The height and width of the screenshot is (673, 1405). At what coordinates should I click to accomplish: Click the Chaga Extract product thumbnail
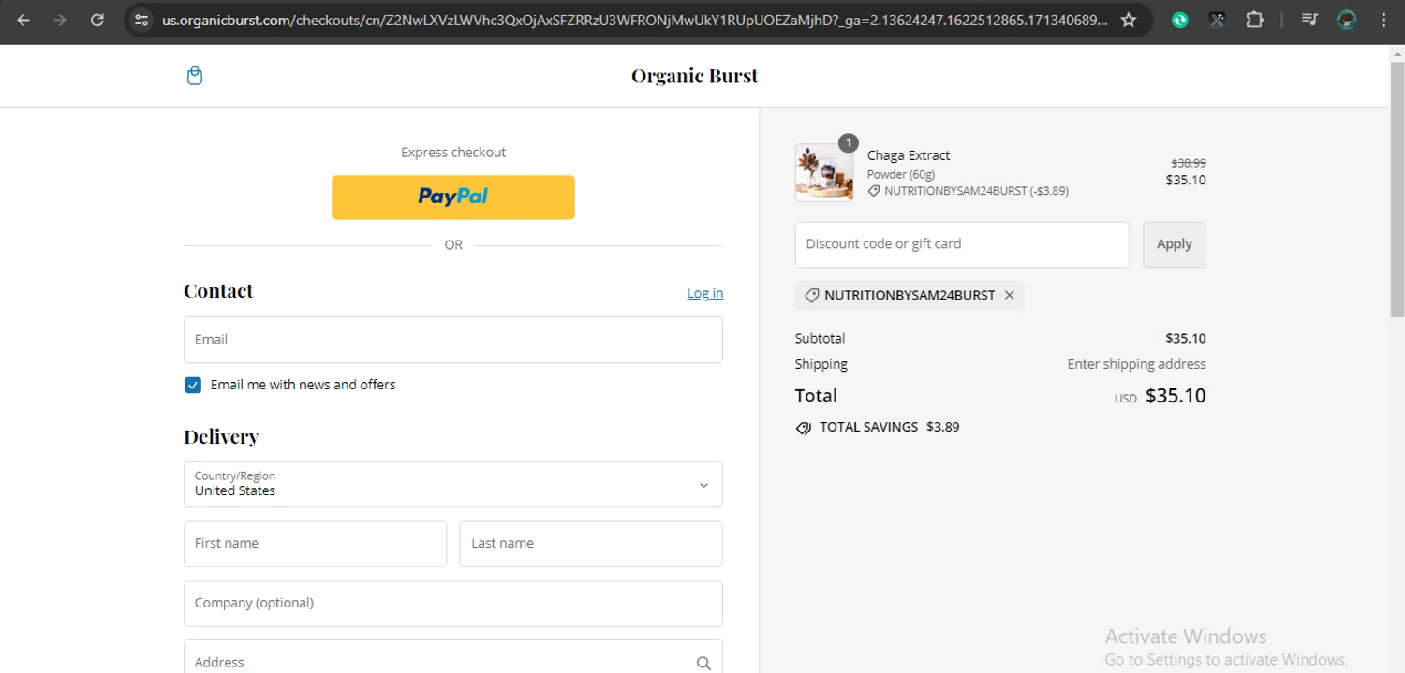click(823, 173)
